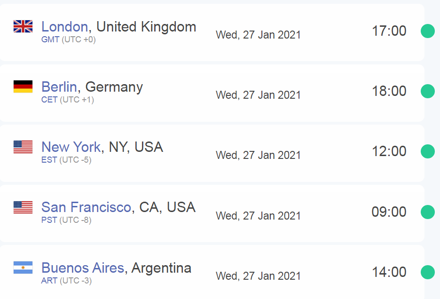
Task: Open the Berlin city link
Action: tap(59, 87)
